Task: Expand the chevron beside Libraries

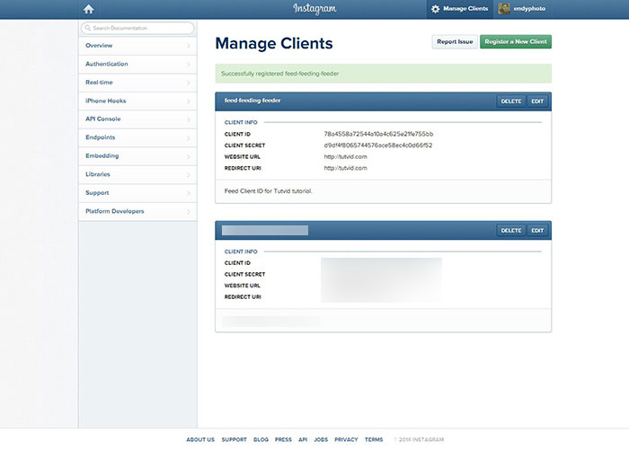Action: (189, 175)
